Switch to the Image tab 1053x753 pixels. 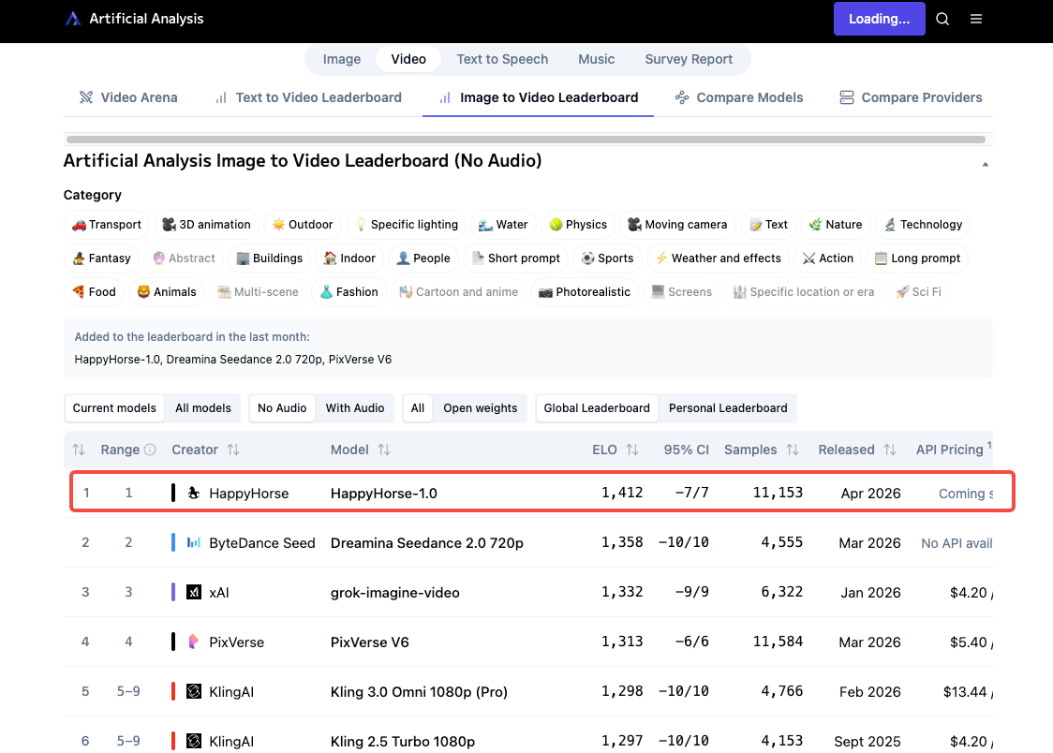click(342, 59)
